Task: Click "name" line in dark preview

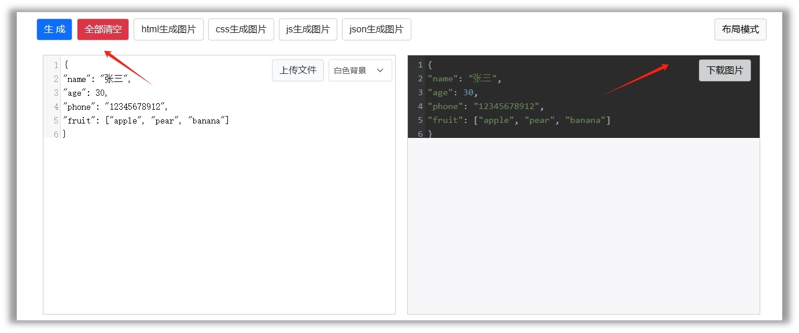Action: [x=465, y=78]
